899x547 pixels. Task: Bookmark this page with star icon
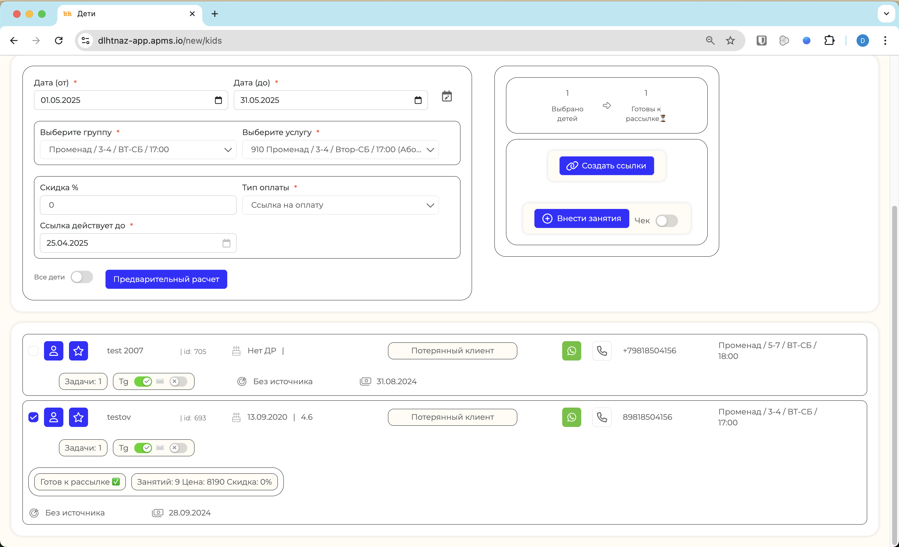click(x=730, y=41)
